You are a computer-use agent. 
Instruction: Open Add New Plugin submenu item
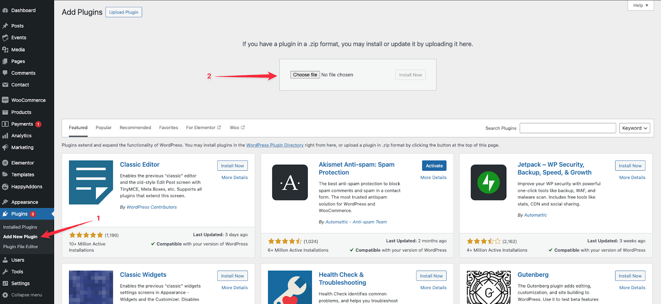click(x=20, y=237)
